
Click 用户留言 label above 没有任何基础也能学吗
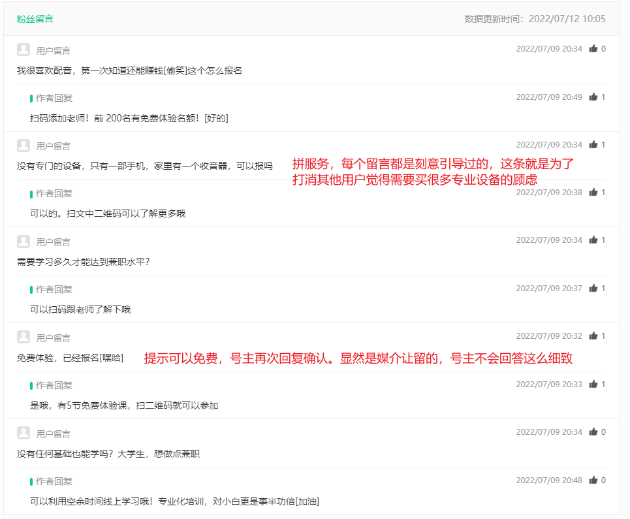pos(54,434)
